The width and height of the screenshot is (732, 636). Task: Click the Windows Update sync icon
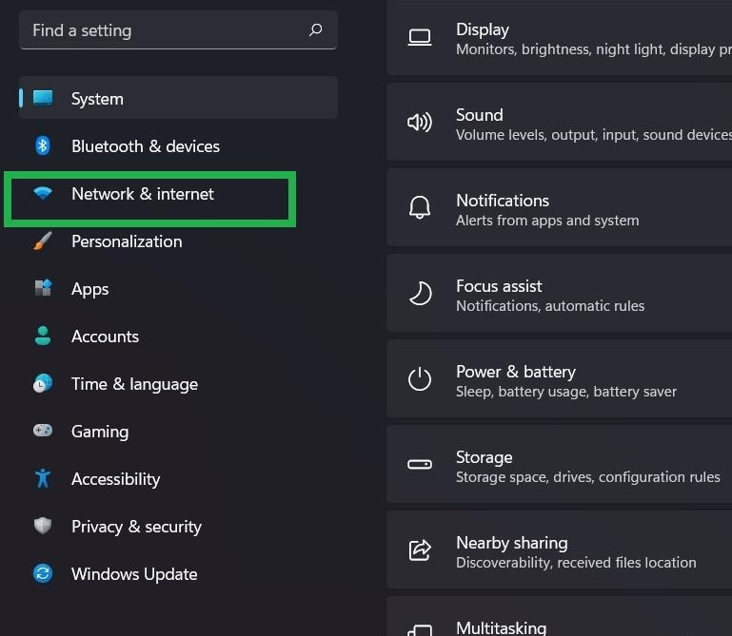(43, 574)
